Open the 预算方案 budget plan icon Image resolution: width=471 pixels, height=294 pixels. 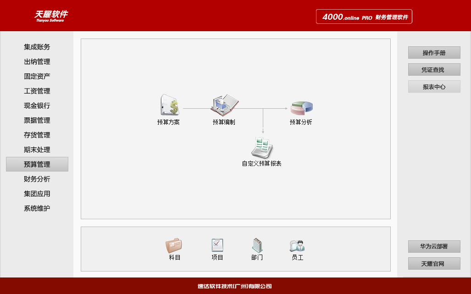point(170,105)
